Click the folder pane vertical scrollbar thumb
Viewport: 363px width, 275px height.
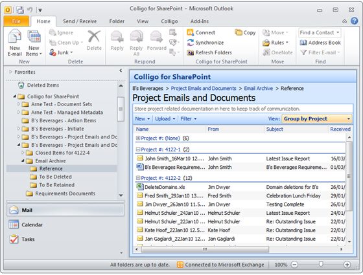121,109
